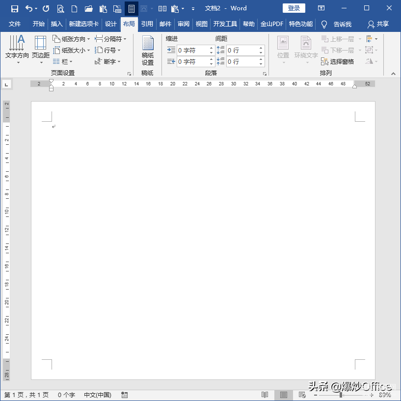
Task: Click the 登录 sign-in button
Action: (x=294, y=8)
